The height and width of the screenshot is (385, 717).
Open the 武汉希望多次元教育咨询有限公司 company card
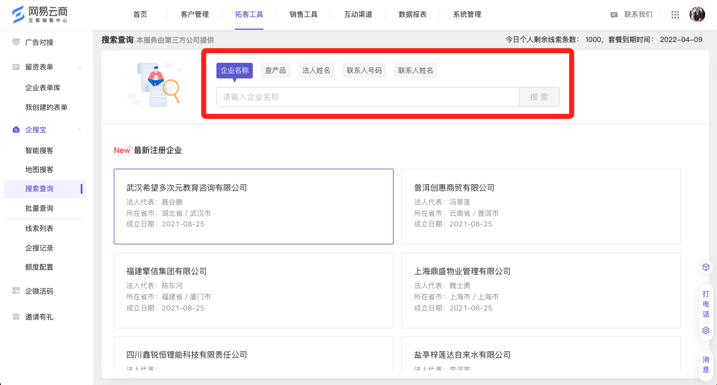(253, 206)
